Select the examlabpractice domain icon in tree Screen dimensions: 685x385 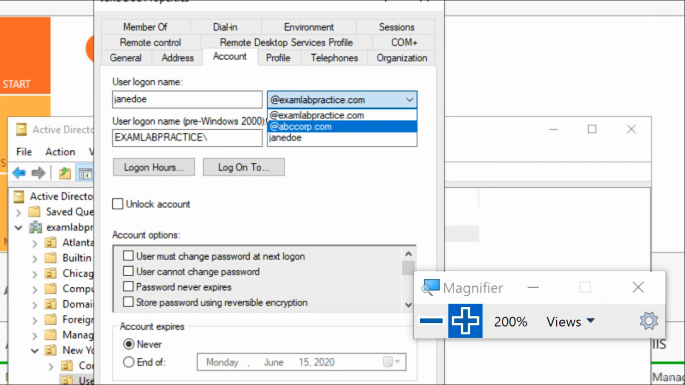point(35,227)
